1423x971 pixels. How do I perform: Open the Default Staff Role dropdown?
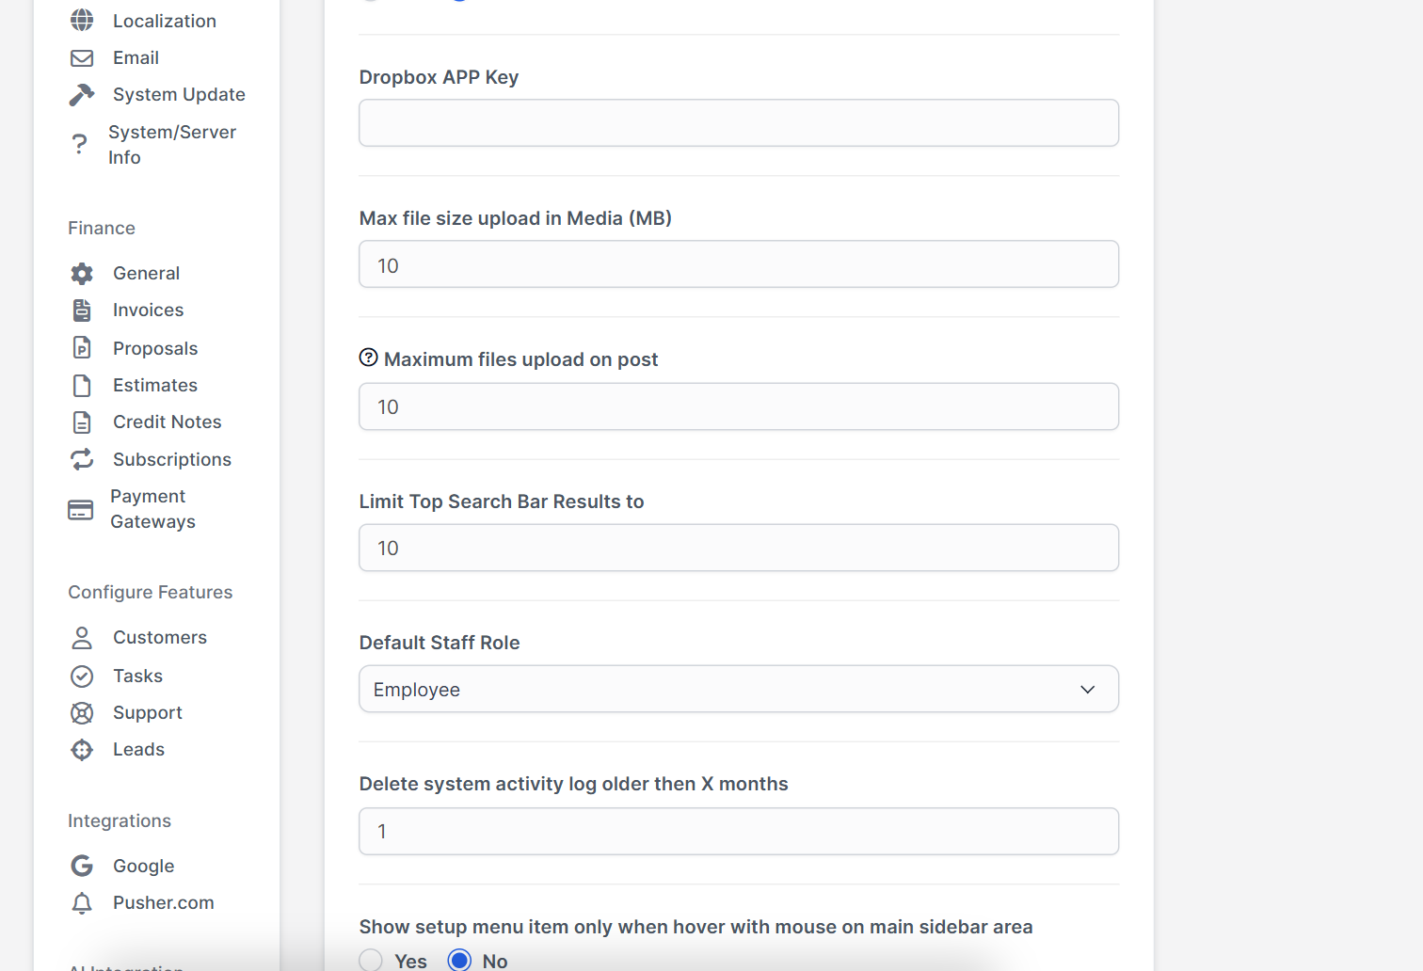[739, 689]
